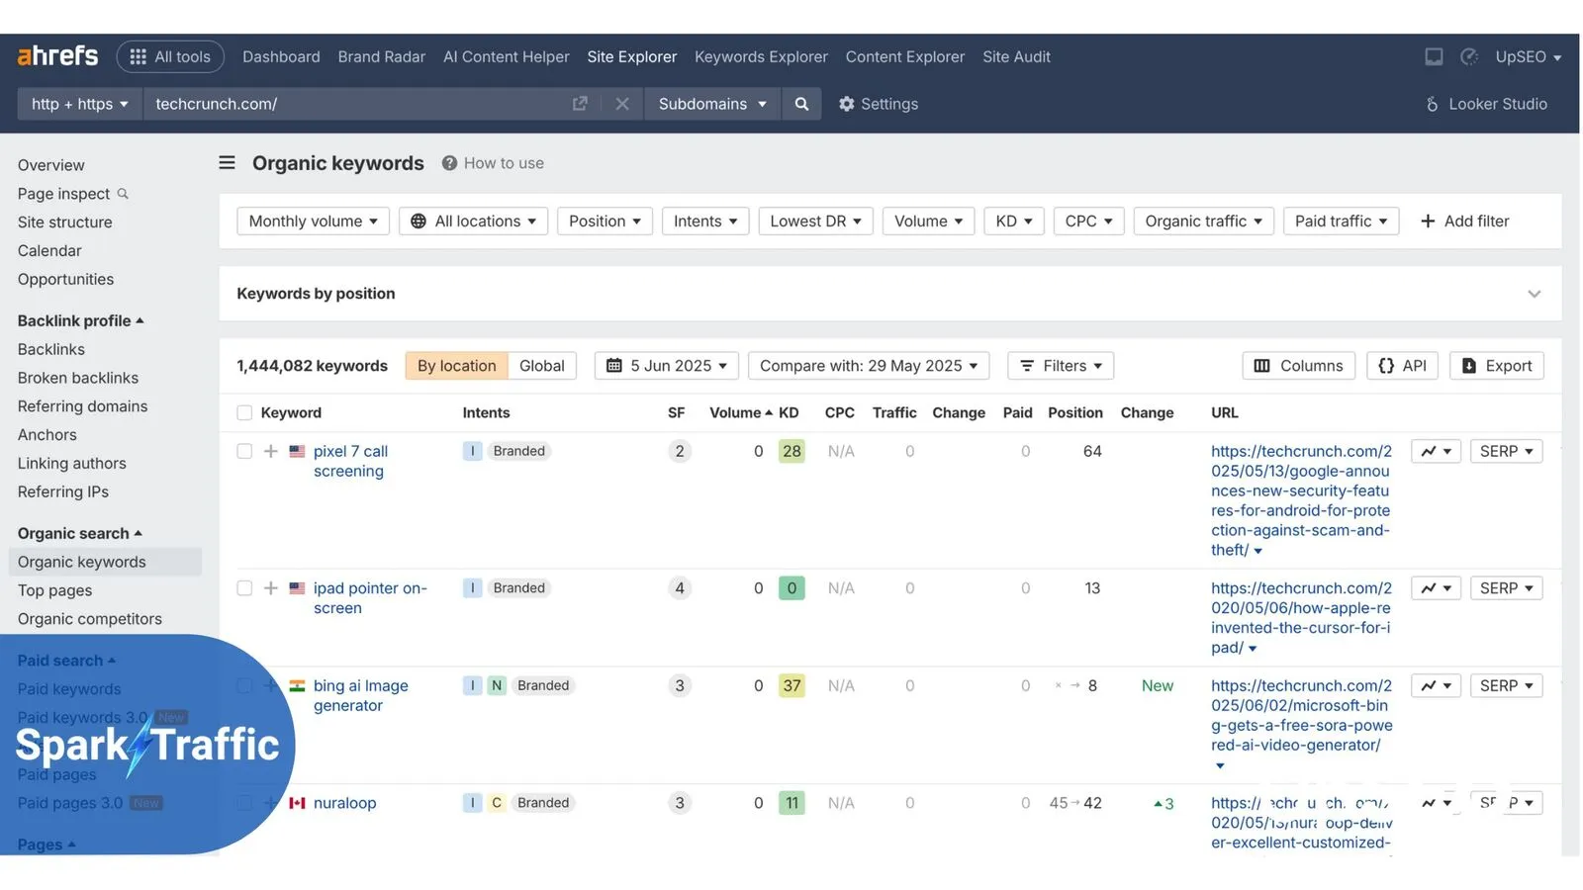This screenshot has width=1583, height=890.
Task: Click the ahrefs logo
Action: pyautogui.click(x=57, y=56)
